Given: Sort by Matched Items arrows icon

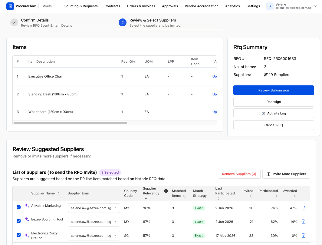Looking at the screenshot, I should 184,196.
